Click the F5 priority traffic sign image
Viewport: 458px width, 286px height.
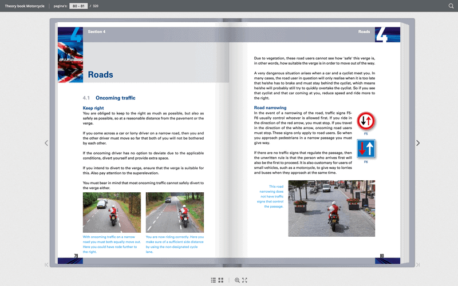(366, 121)
